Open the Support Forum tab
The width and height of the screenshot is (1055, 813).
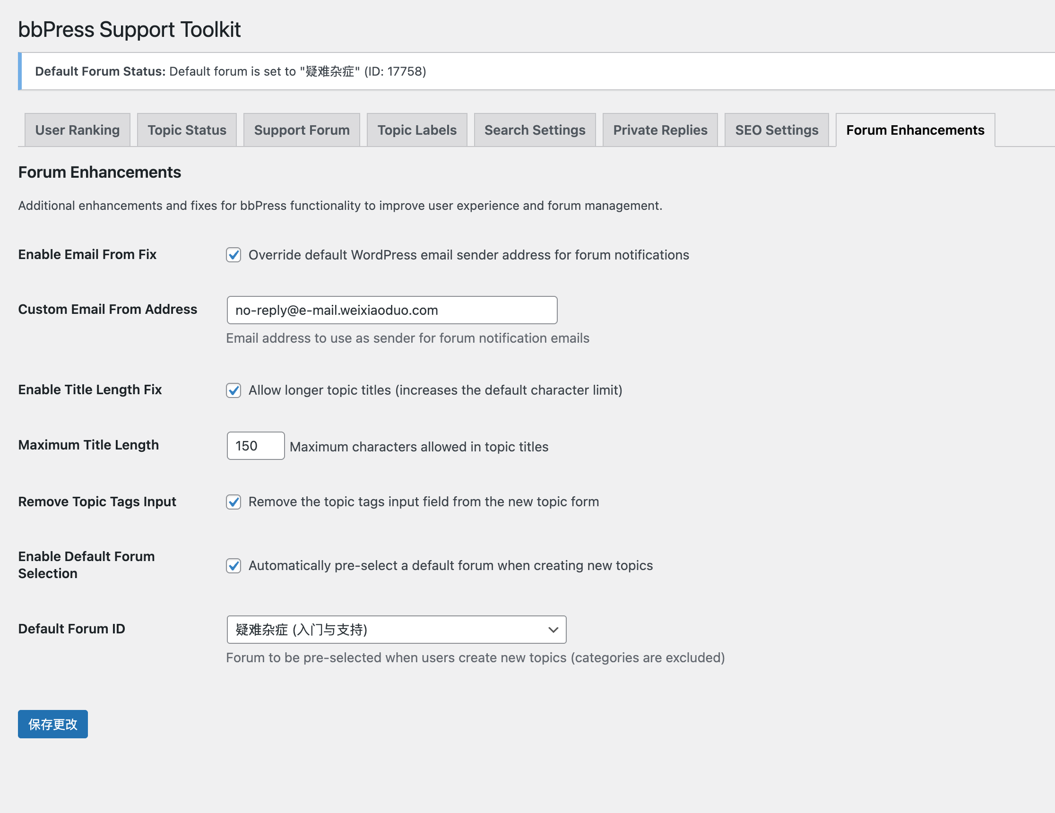(x=302, y=130)
